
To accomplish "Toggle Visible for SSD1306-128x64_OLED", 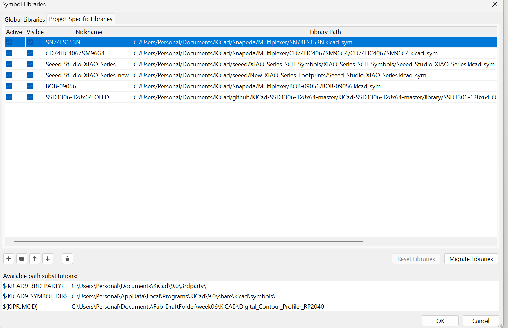I will tap(30, 97).
